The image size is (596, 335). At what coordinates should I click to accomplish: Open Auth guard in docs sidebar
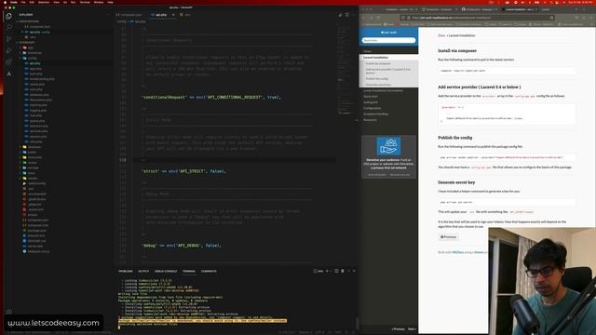(x=371, y=102)
